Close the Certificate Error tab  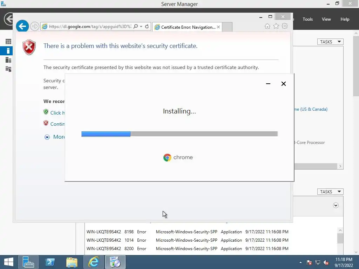(x=218, y=27)
